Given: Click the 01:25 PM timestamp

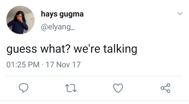Looking at the screenshot, I should pos(23,65).
